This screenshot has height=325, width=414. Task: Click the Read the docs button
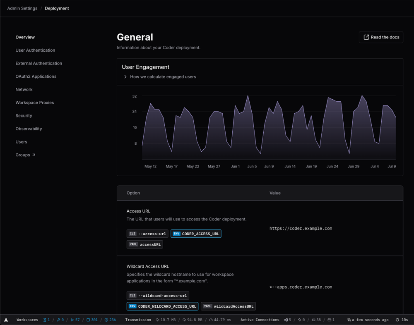tap(380, 37)
